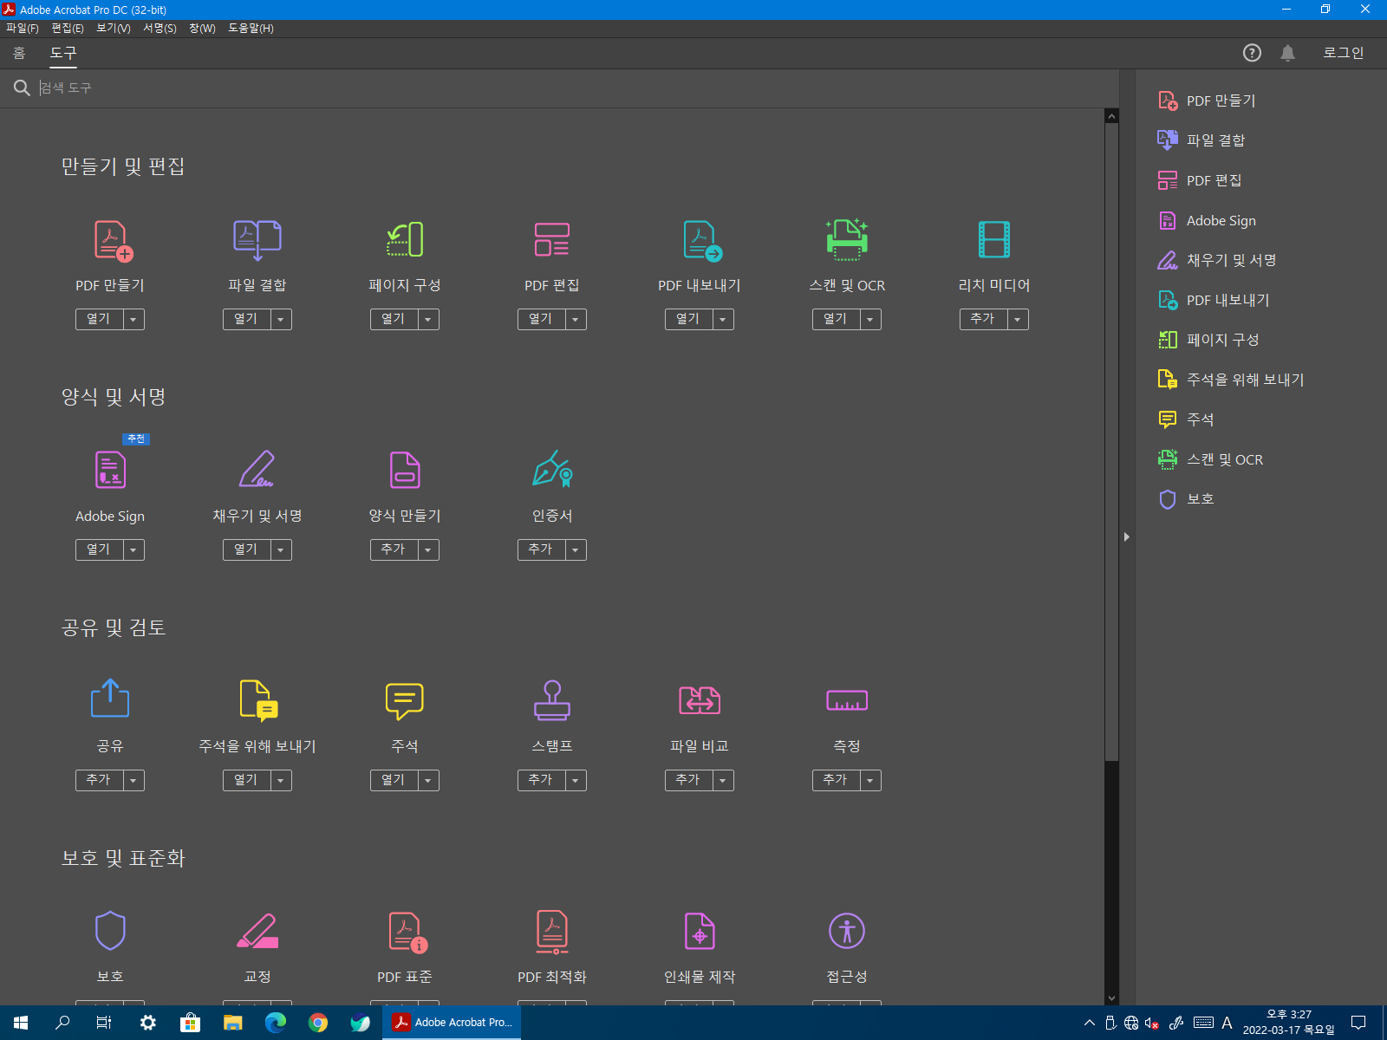Open the 주석 comment bubble icon
This screenshot has height=1040, width=1387.
(x=405, y=701)
